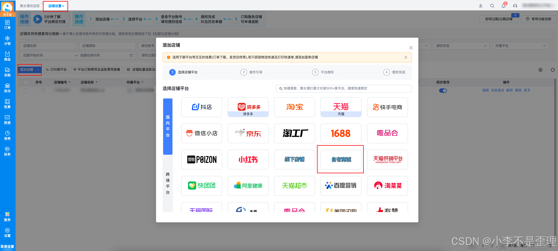Choose the 淘宝 platform card
Viewport: 558px width, 251px height.
tap(295, 107)
